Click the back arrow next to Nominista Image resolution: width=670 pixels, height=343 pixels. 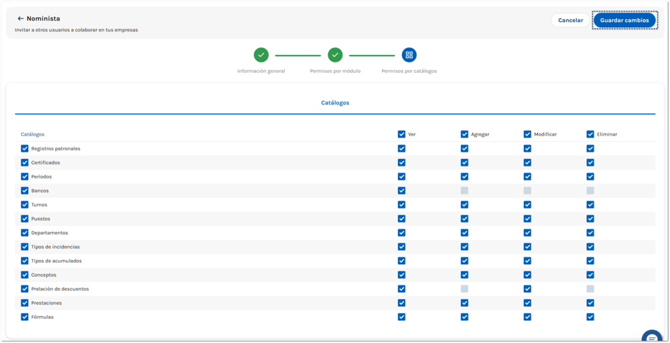[20, 19]
